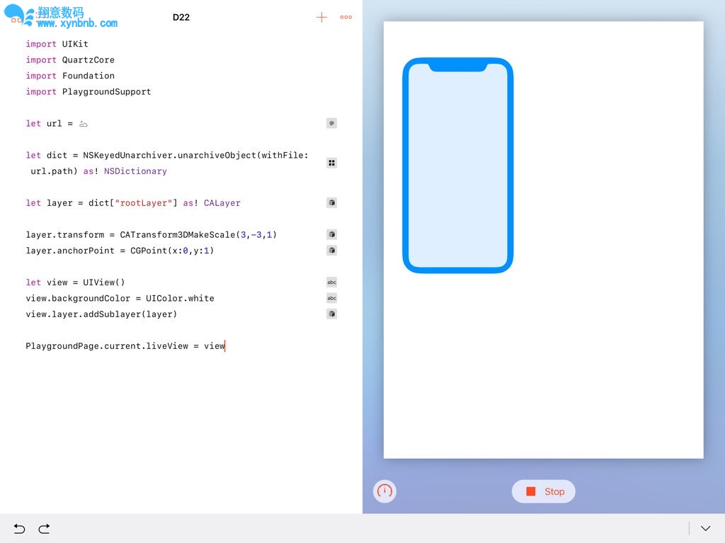Click the text 'import UIKit'
This screenshot has height=543, width=725.
coord(57,44)
